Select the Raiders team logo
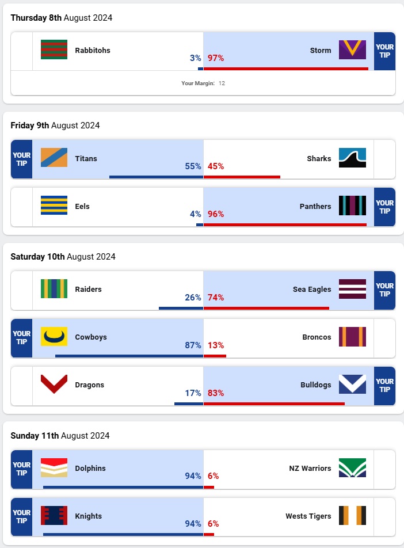Image resolution: width=404 pixels, height=548 pixels. pyautogui.click(x=54, y=289)
